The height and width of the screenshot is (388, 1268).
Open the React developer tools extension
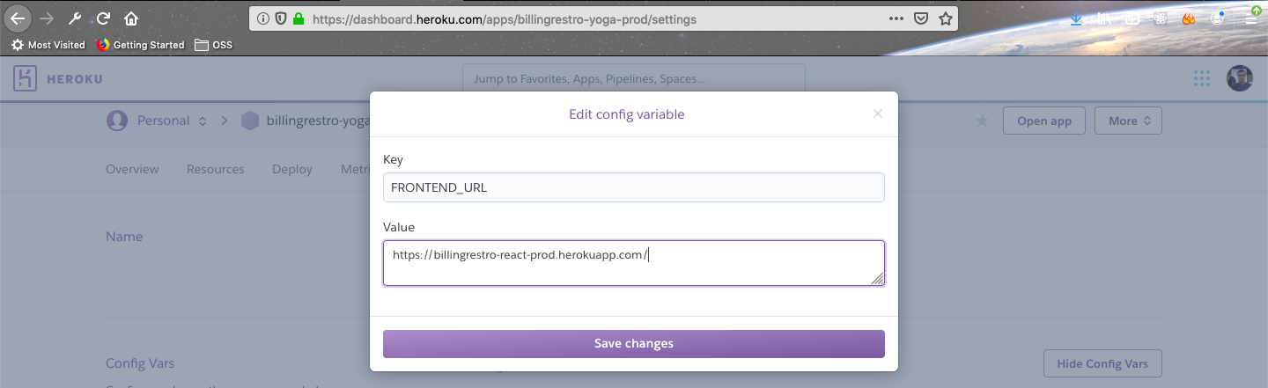coord(1161,18)
